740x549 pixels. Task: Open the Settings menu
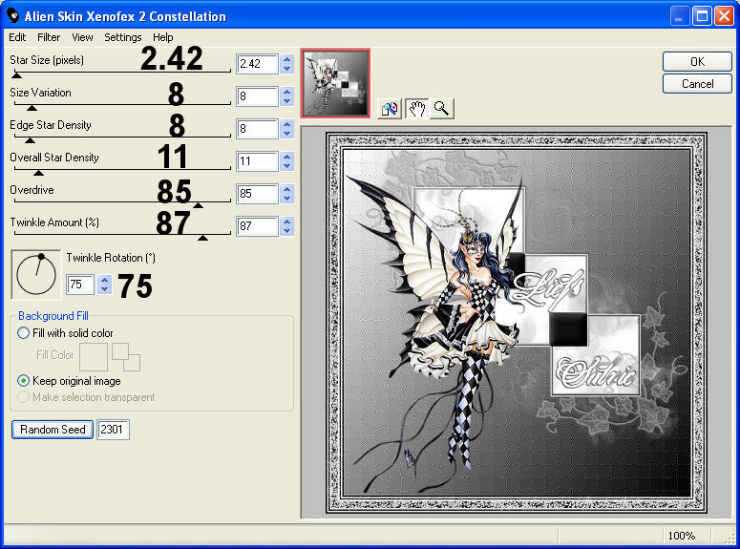pyautogui.click(x=123, y=37)
